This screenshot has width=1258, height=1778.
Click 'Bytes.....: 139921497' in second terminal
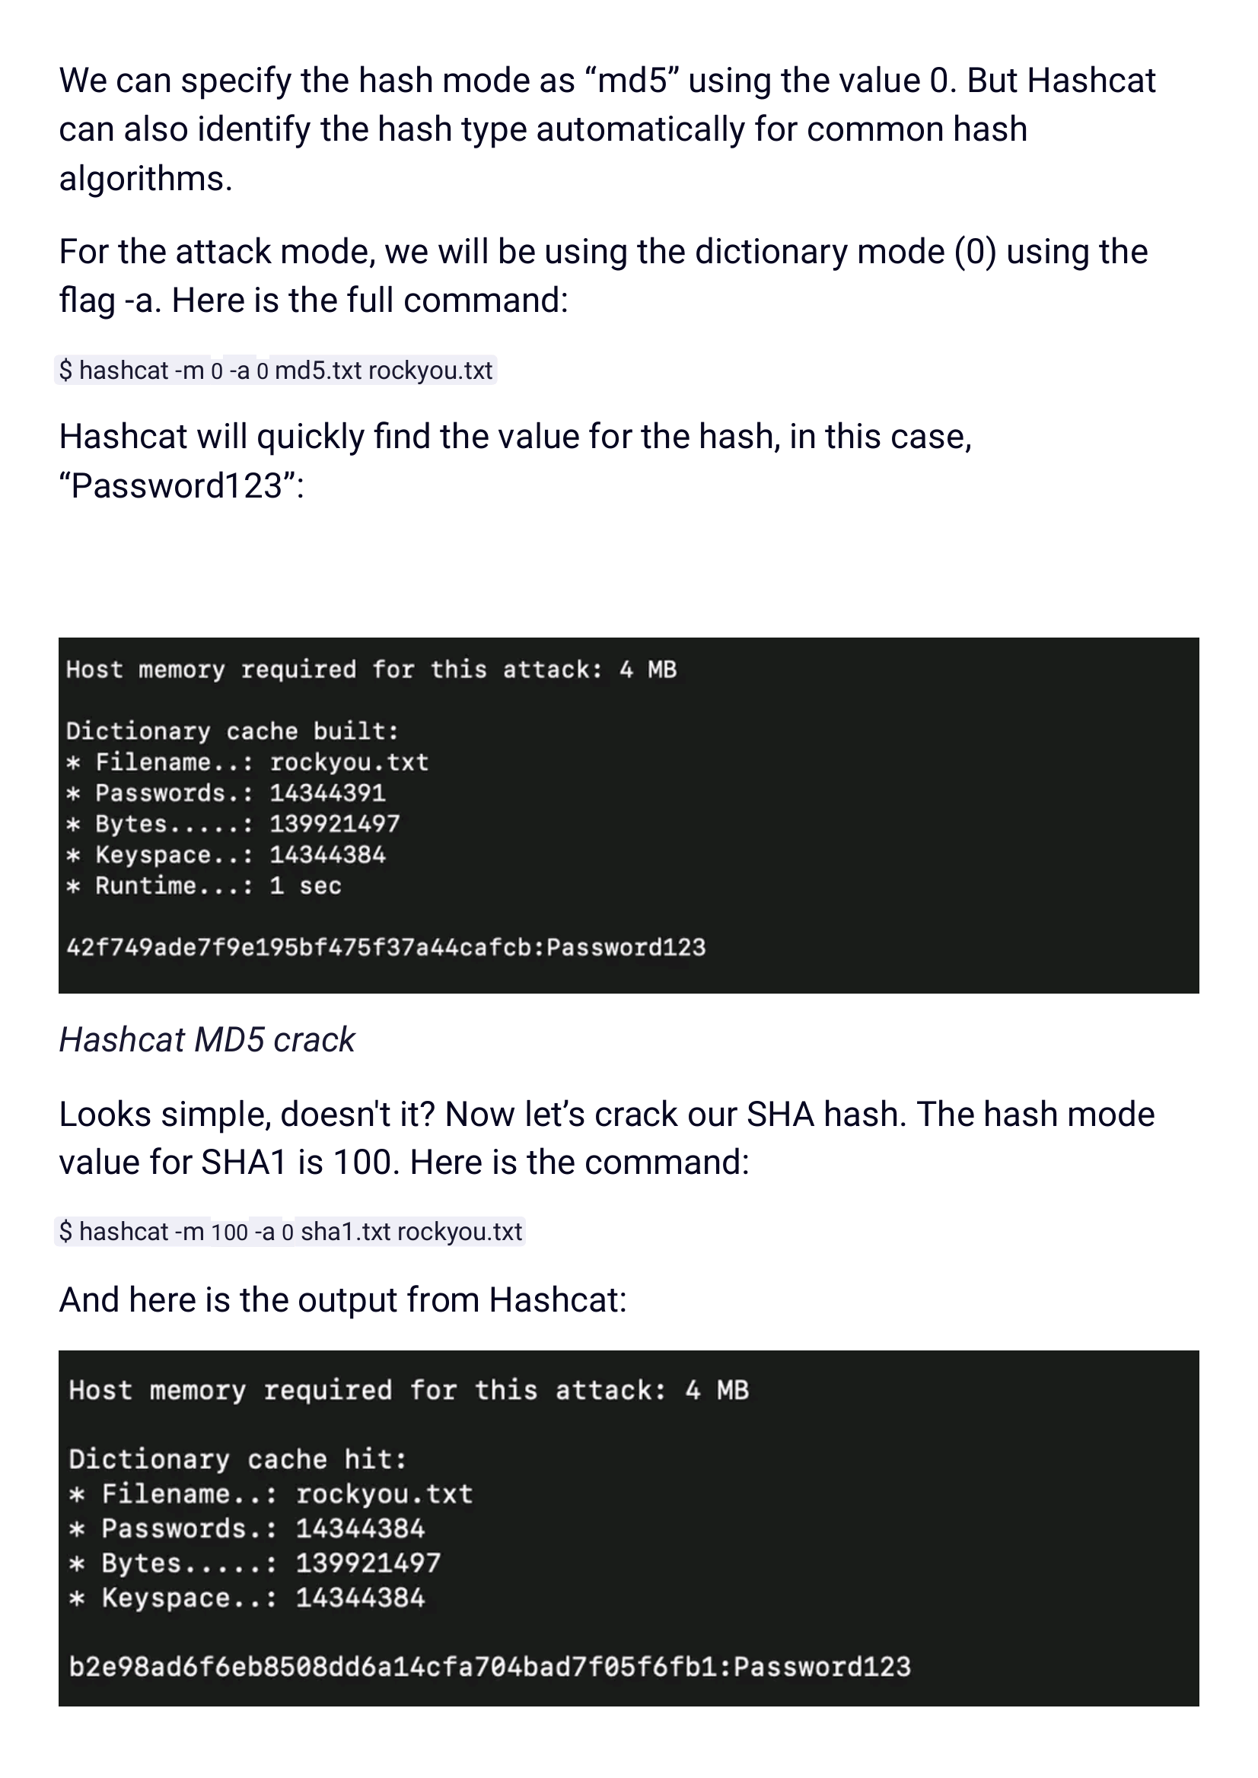click(x=254, y=1563)
